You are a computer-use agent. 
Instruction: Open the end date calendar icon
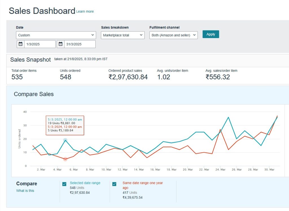(x=61, y=44)
